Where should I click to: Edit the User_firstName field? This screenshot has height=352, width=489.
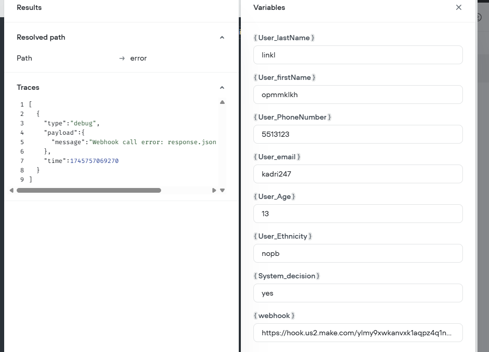pyautogui.click(x=358, y=95)
